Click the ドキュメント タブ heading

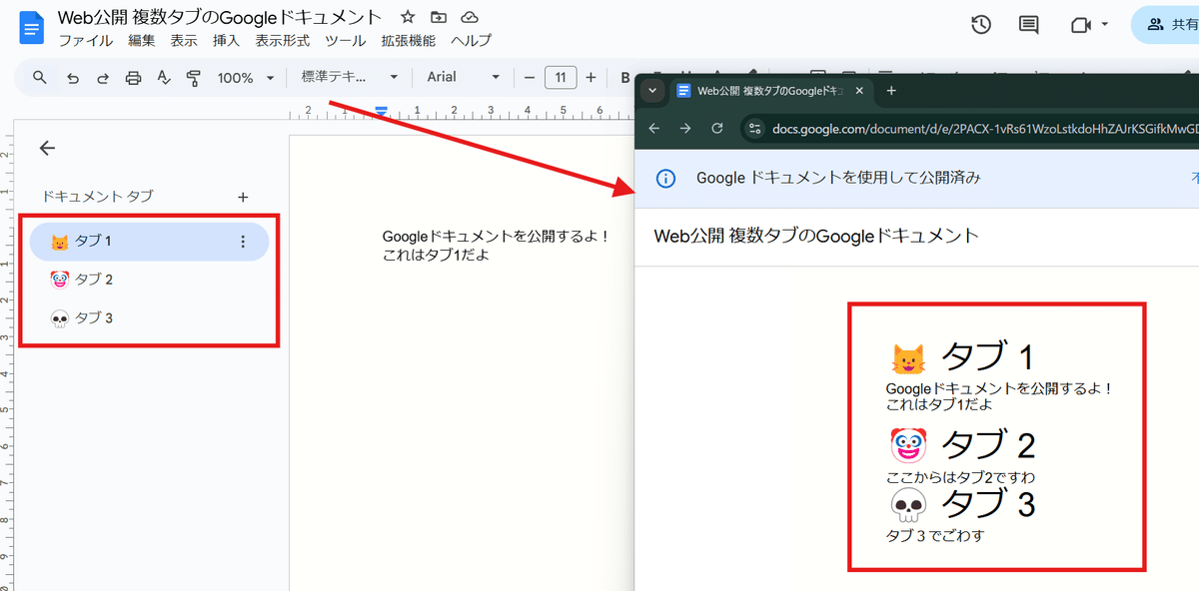(98, 197)
